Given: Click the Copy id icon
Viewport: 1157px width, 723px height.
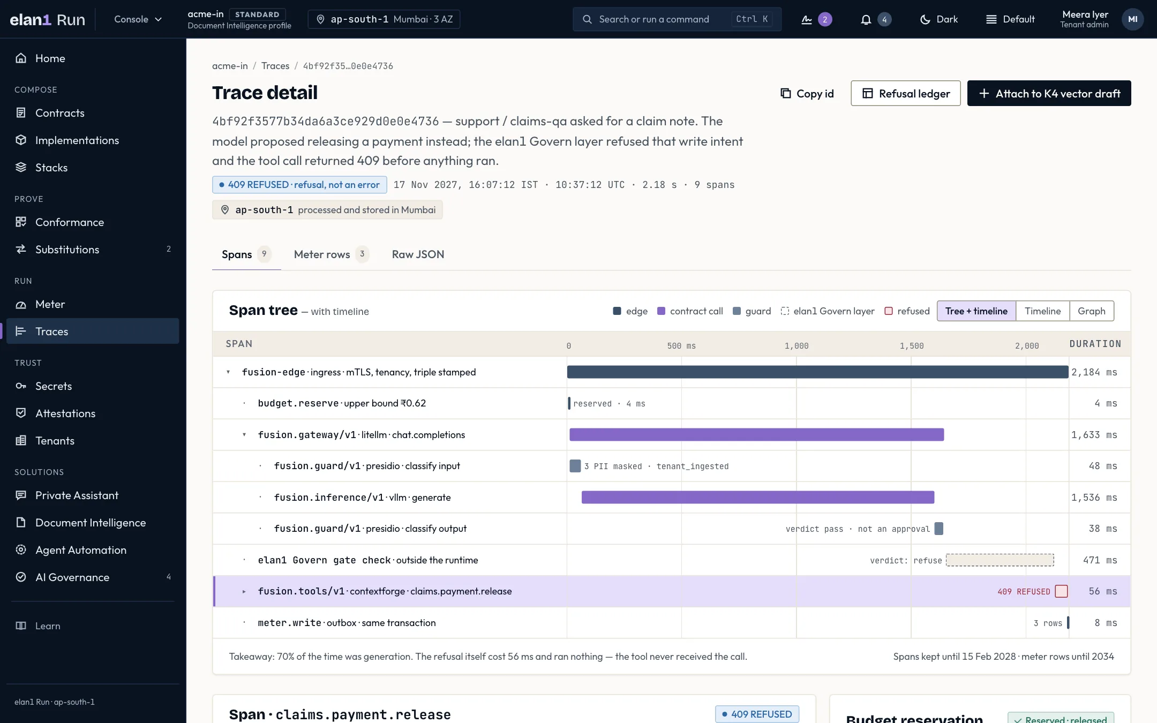Looking at the screenshot, I should [785, 93].
